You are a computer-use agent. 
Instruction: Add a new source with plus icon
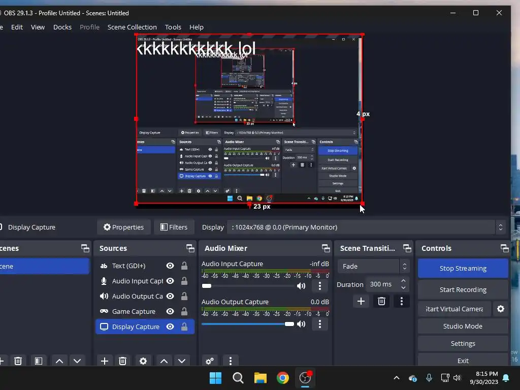[105, 361]
